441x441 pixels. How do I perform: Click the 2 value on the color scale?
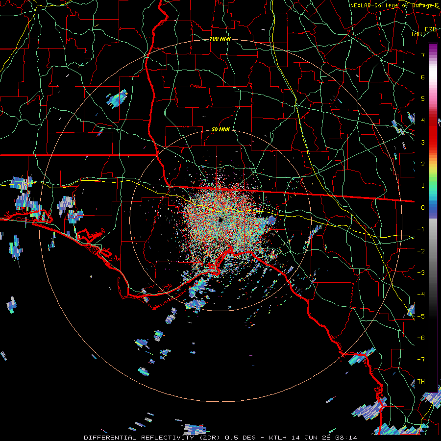[423, 164]
